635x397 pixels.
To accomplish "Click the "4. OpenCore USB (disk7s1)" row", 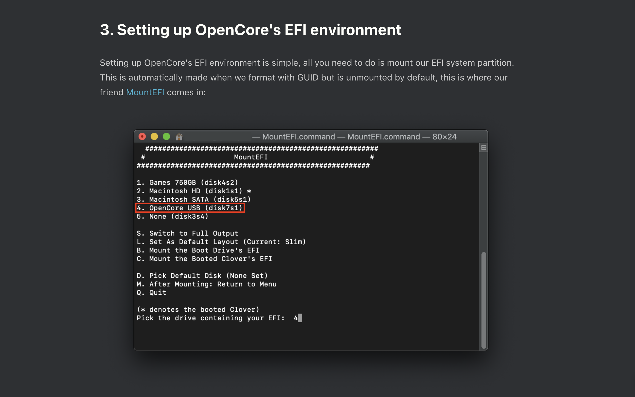I will (x=190, y=208).
